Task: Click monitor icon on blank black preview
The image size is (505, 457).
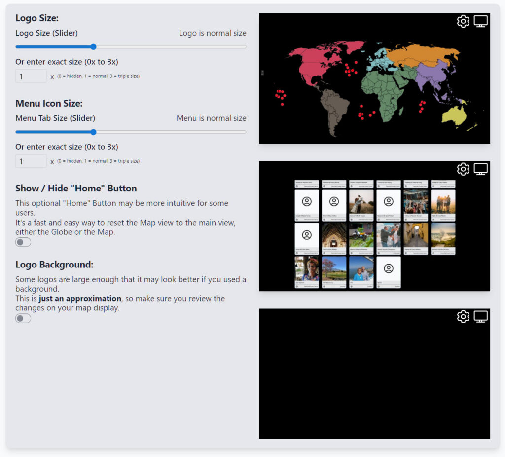Action: tap(481, 316)
